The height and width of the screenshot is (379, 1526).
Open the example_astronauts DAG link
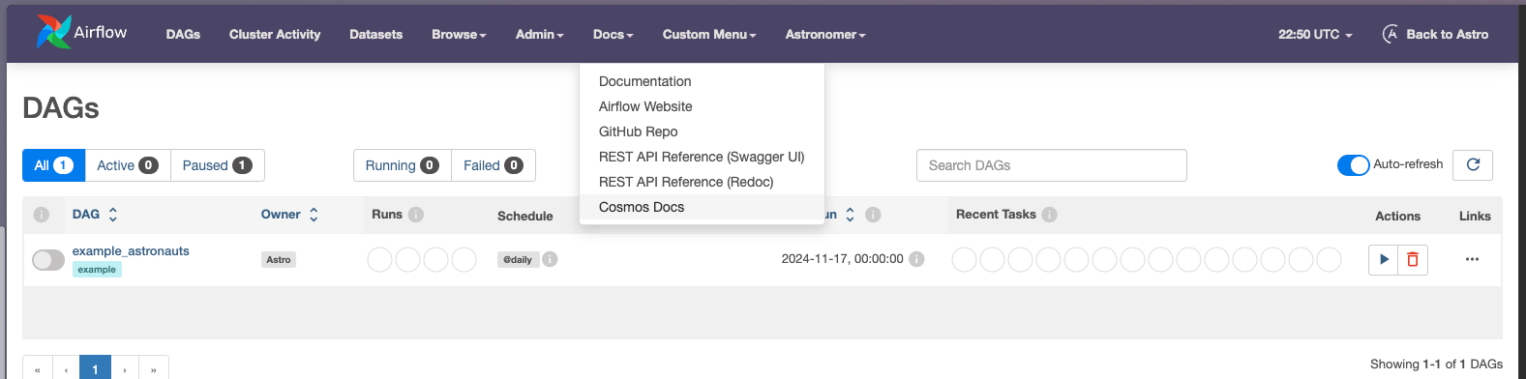point(131,250)
